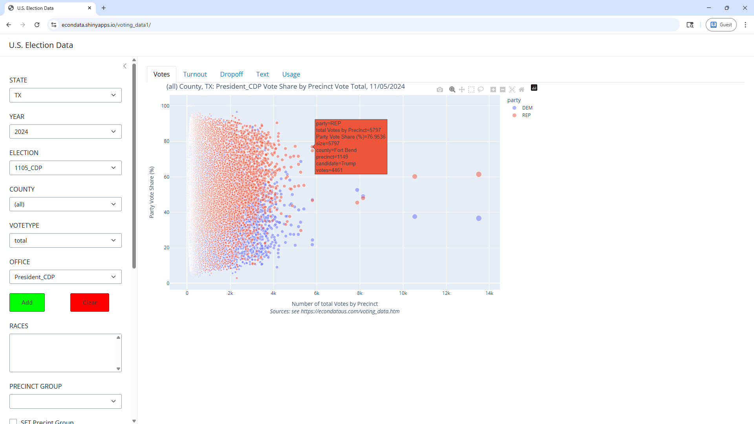Activate the Lasso Select tool
The width and height of the screenshot is (754, 424).
click(x=481, y=90)
